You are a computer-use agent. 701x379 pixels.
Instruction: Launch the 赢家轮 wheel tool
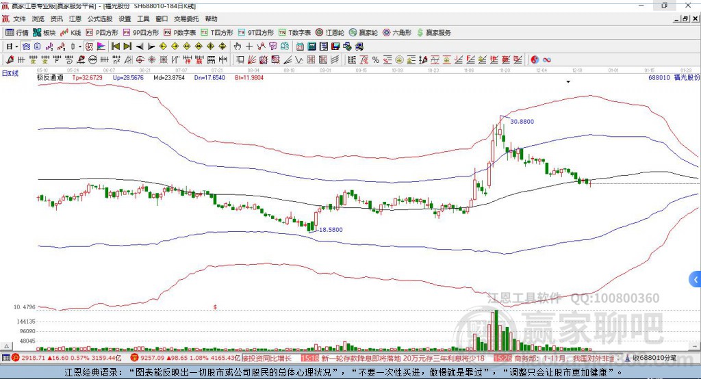pyautogui.click(x=364, y=33)
